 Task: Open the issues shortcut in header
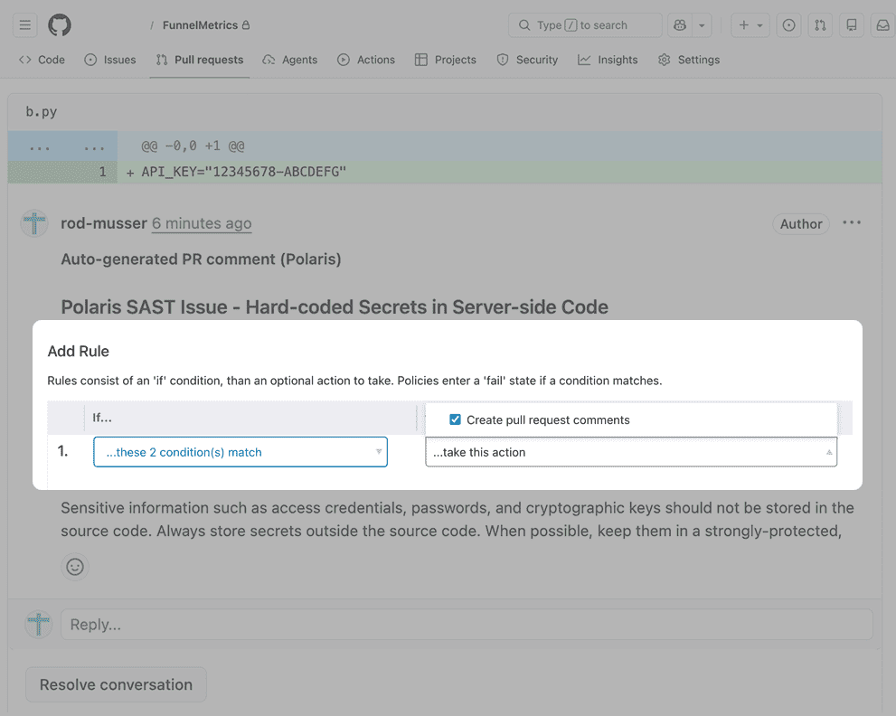788,25
